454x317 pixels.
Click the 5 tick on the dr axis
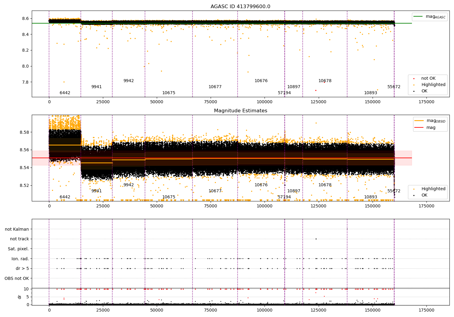(x=28, y=297)
